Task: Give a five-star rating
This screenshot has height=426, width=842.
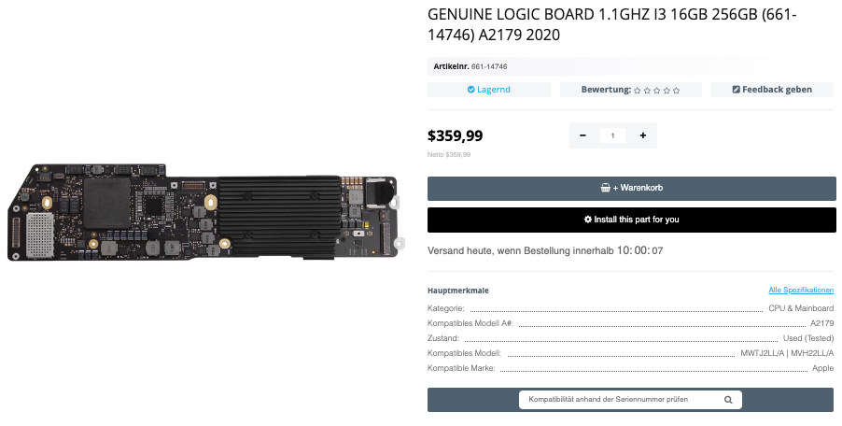Action: click(676, 91)
